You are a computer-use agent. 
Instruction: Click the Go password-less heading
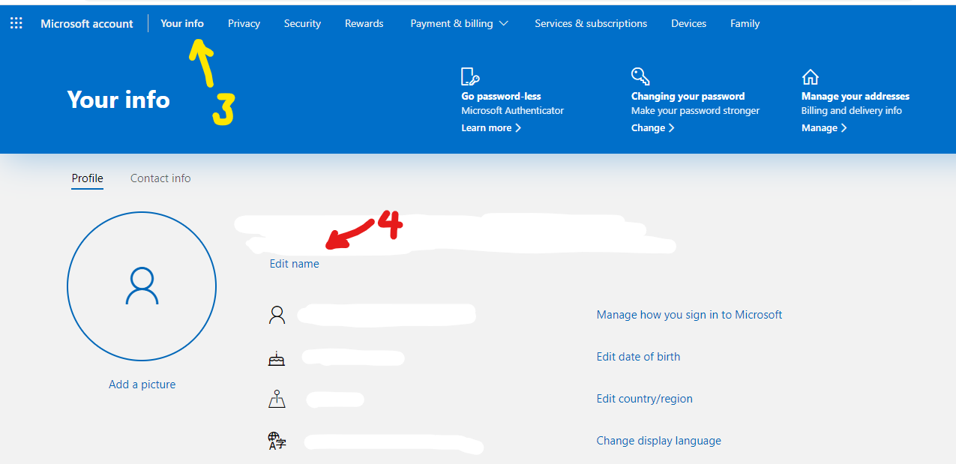click(x=501, y=96)
